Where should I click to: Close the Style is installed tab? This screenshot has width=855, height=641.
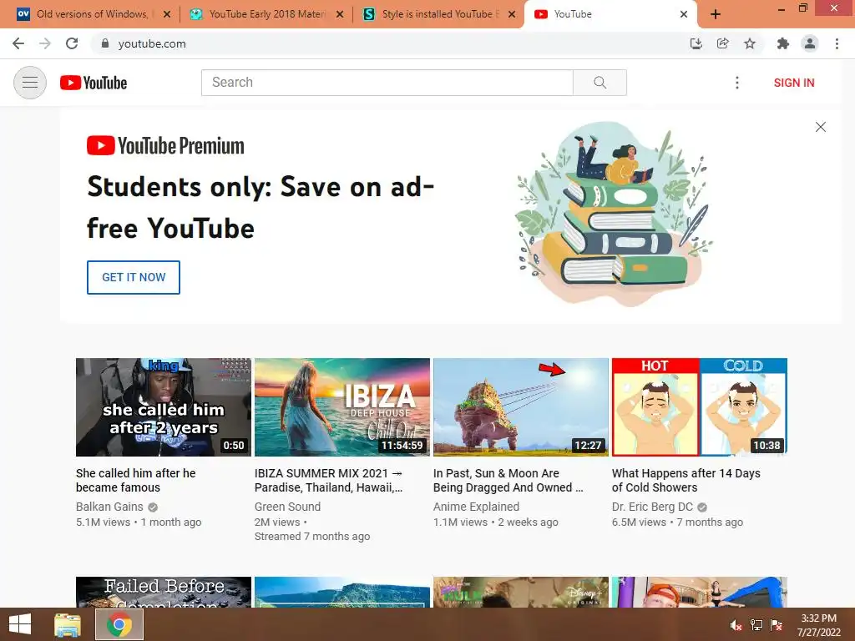point(512,15)
